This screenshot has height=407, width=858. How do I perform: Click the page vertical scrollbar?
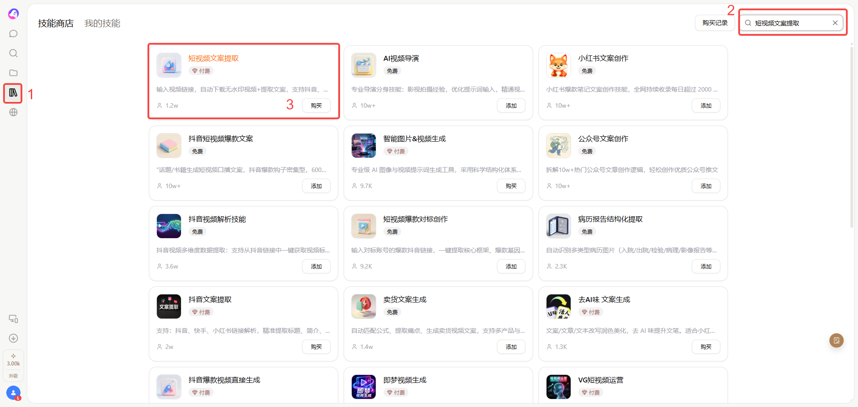pos(851,138)
